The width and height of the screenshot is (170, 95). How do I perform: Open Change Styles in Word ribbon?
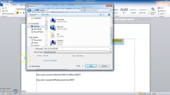[153, 11]
